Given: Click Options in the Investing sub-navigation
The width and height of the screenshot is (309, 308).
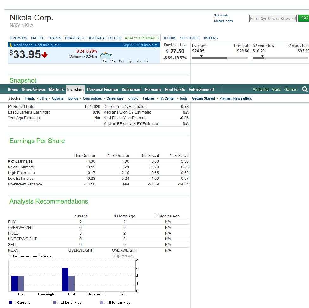Looking at the screenshot, I should [58, 98].
